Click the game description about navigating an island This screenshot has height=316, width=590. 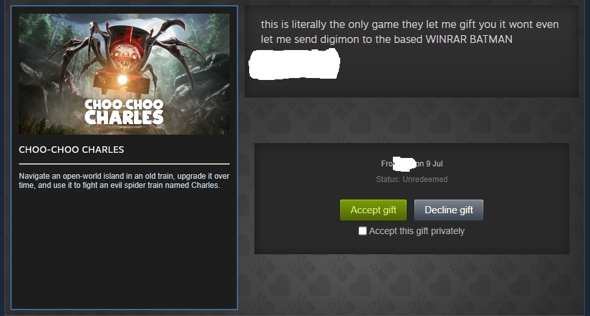pos(124,181)
